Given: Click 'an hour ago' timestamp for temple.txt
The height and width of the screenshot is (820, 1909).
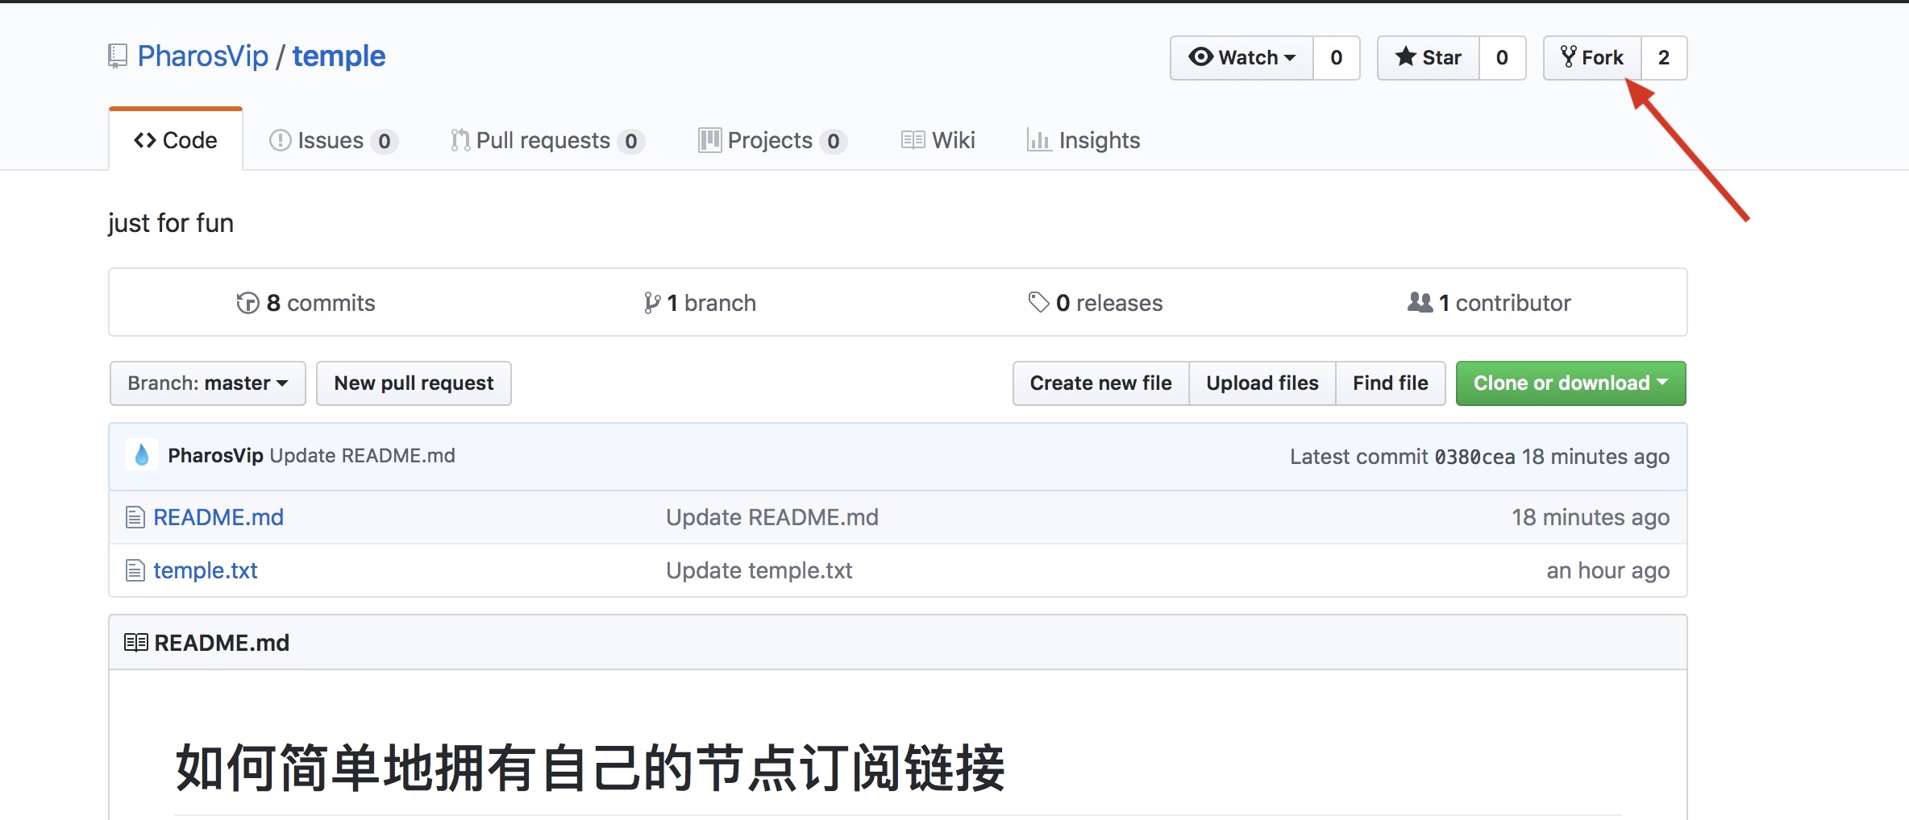Looking at the screenshot, I should point(1608,570).
